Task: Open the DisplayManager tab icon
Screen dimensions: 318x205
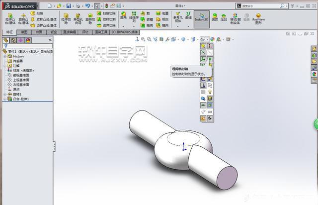Action: pos(28,40)
